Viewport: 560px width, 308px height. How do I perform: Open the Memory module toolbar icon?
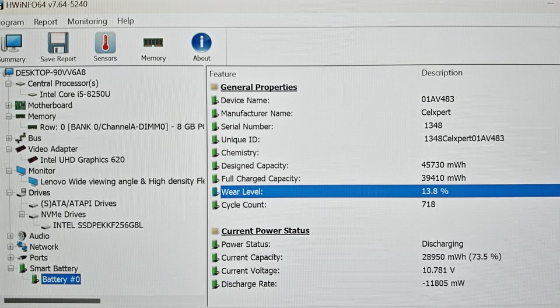[x=153, y=43]
